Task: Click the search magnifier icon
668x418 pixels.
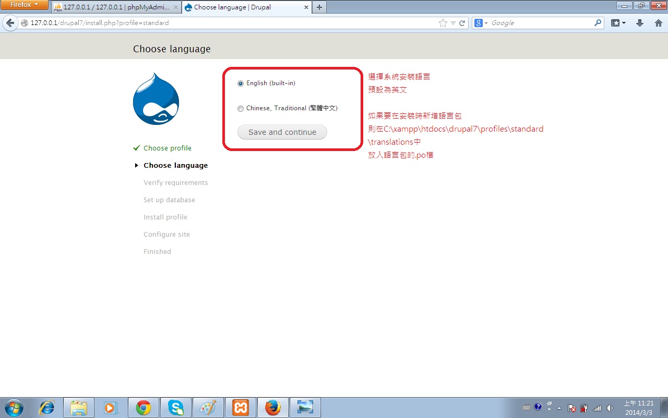Action: [x=598, y=23]
